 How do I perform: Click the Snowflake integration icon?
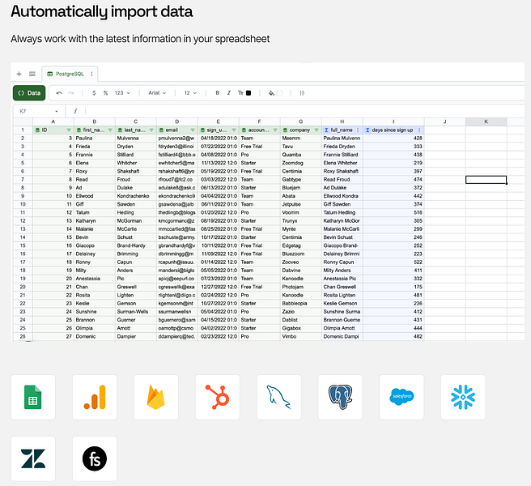(463, 397)
